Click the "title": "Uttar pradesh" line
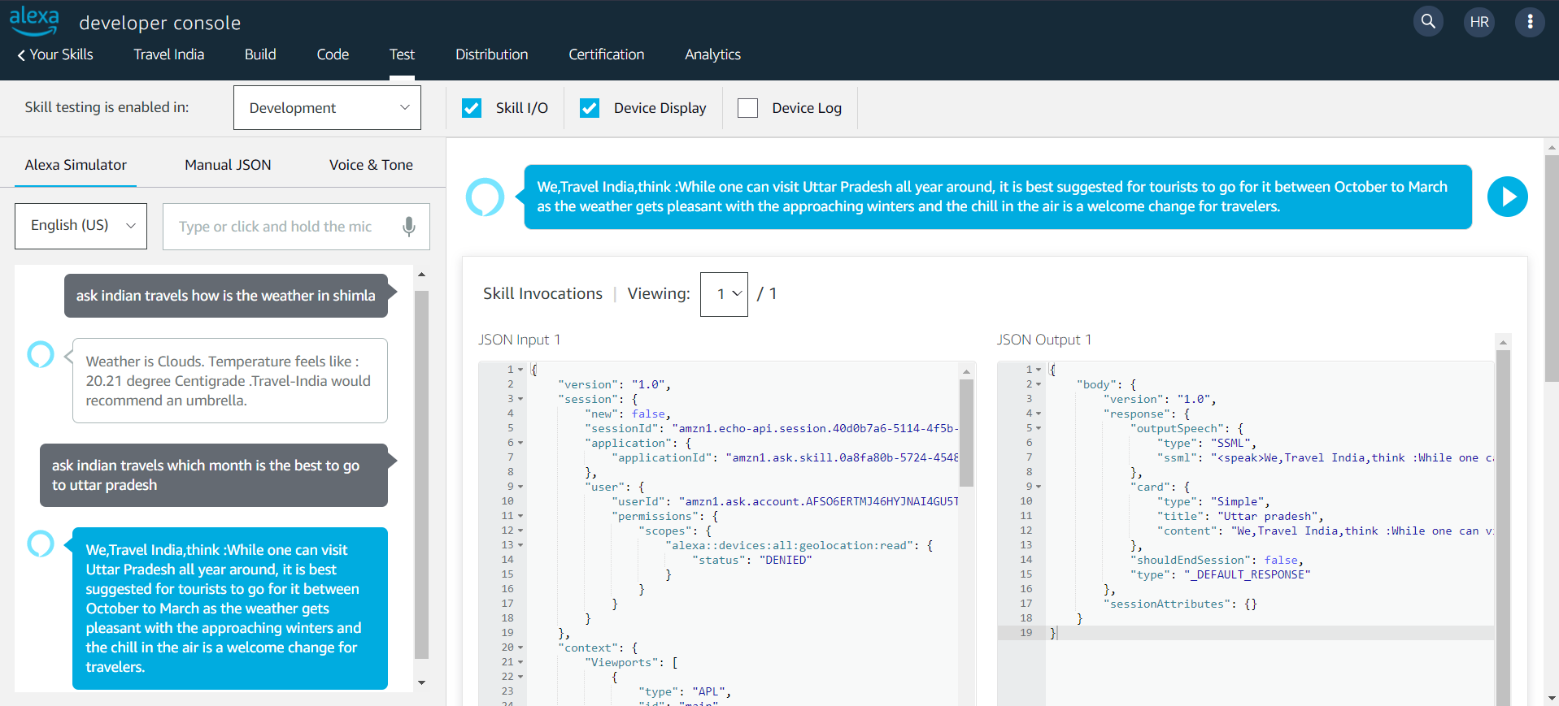 point(1240,516)
